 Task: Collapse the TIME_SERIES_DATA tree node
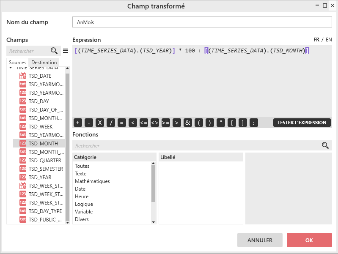[x=11, y=68]
